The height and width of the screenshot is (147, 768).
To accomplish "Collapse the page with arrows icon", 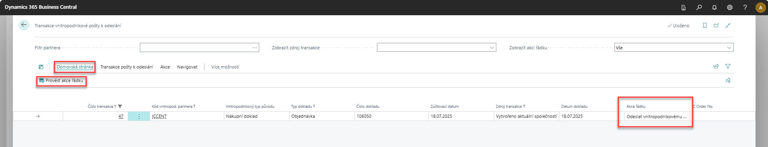I will coord(728,25).
